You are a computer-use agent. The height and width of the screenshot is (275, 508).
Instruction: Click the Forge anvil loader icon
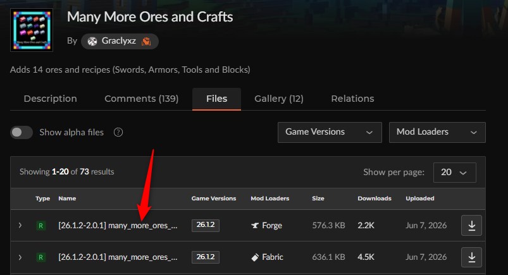coord(255,226)
